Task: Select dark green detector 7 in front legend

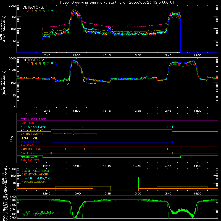Action: 48,11
